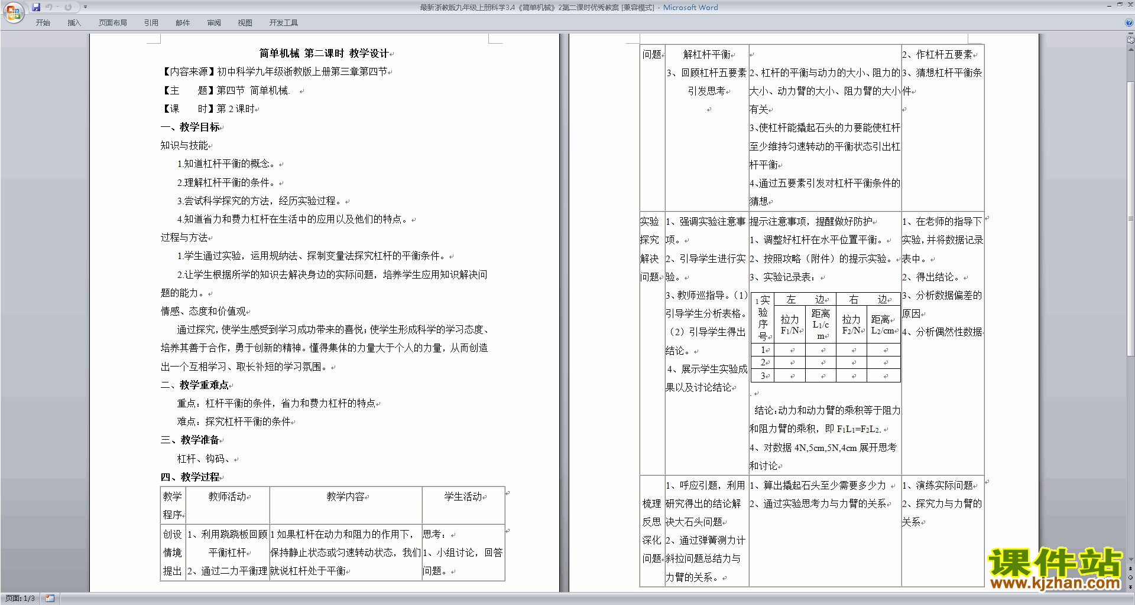Click the text 知识与技能
Image resolution: width=1135 pixels, height=605 pixels.
[184, 146]
